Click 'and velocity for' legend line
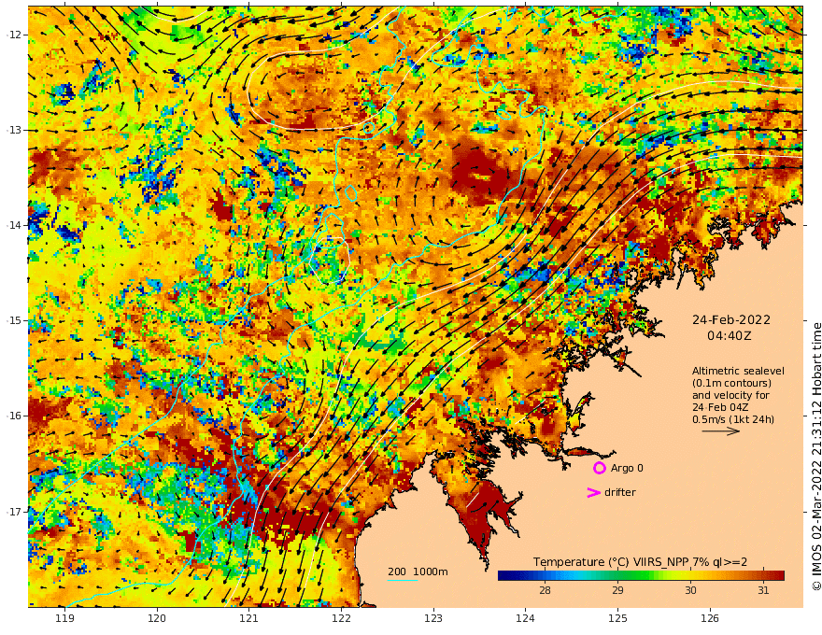The width and height of the screenshot is (822, 635). 730,395
